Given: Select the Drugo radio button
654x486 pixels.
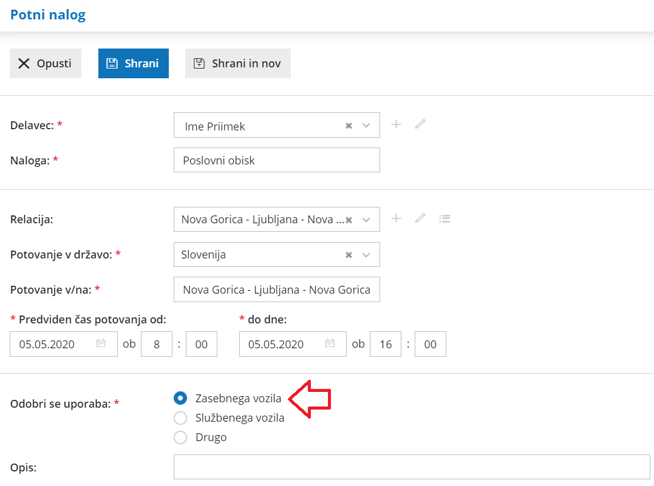Looking at the screenshot, I should tap(180, 437).
